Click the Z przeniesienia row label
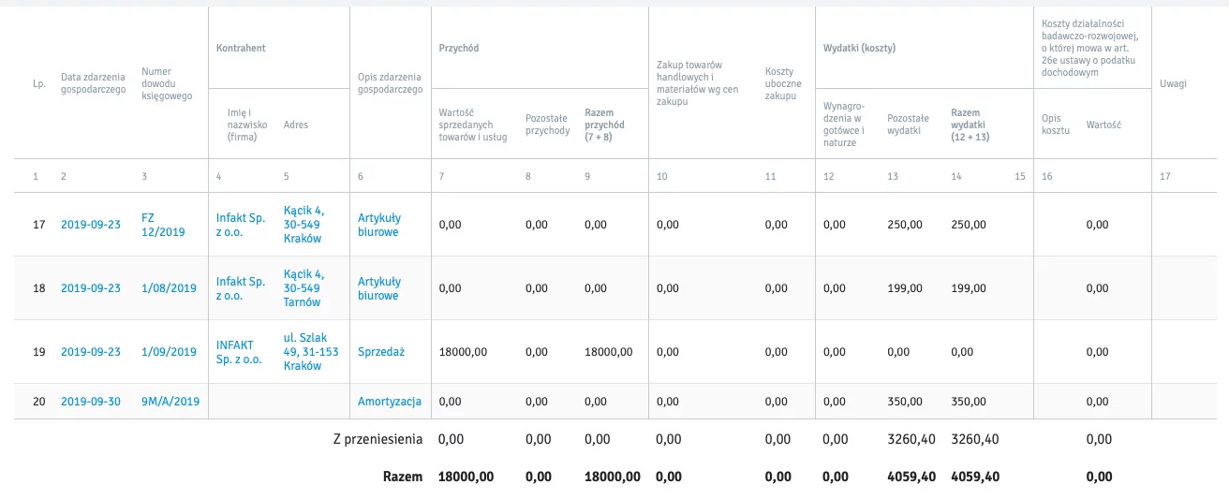This screenshot has height=499, width=1229. (x=378, y=439)
